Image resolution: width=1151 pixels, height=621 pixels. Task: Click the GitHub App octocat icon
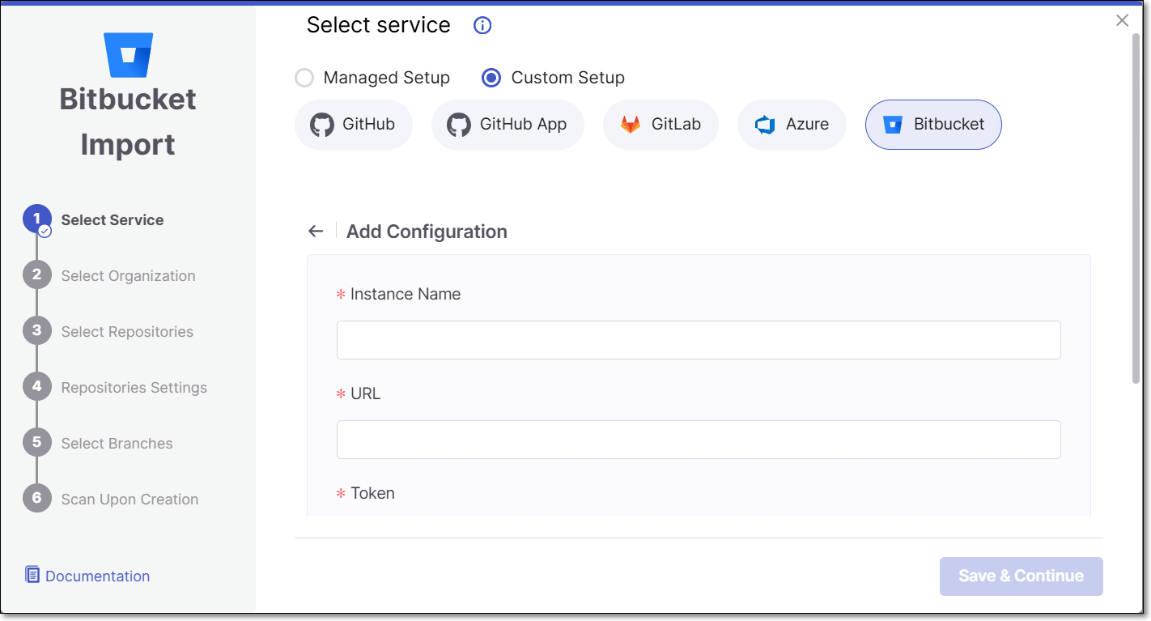click(459, 125)
